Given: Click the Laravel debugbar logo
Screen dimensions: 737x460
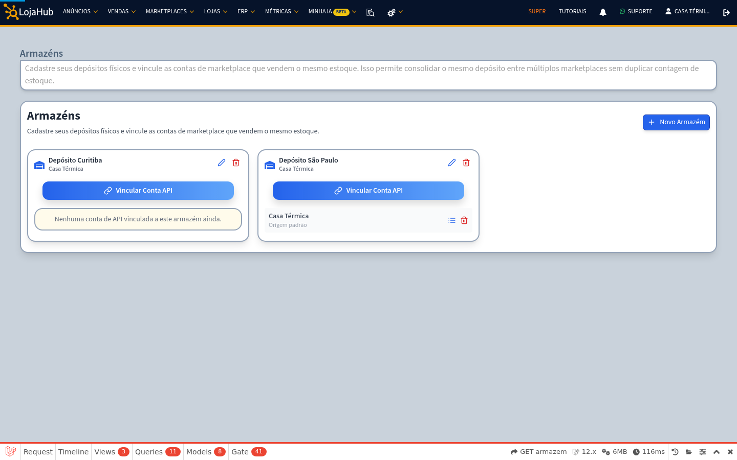Looking at the screenshot, I should tap(11, 451).
